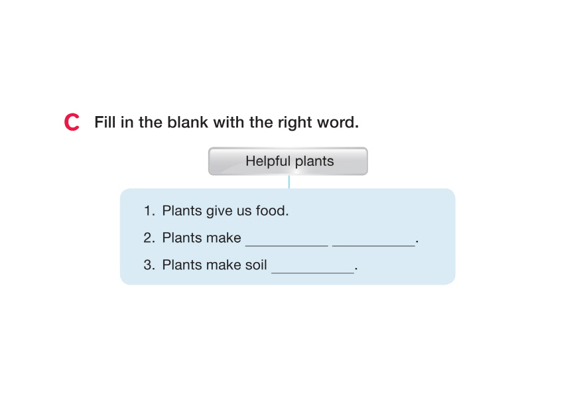Click the red letter C section marker
The height and width of the screenshot is (406, 579).
(72, 123)
